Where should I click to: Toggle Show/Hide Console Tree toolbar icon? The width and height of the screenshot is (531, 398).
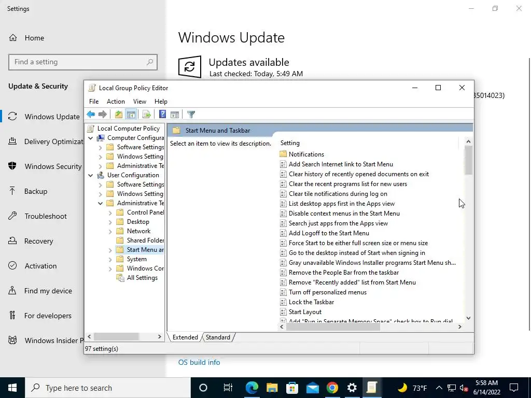point(131,115)
